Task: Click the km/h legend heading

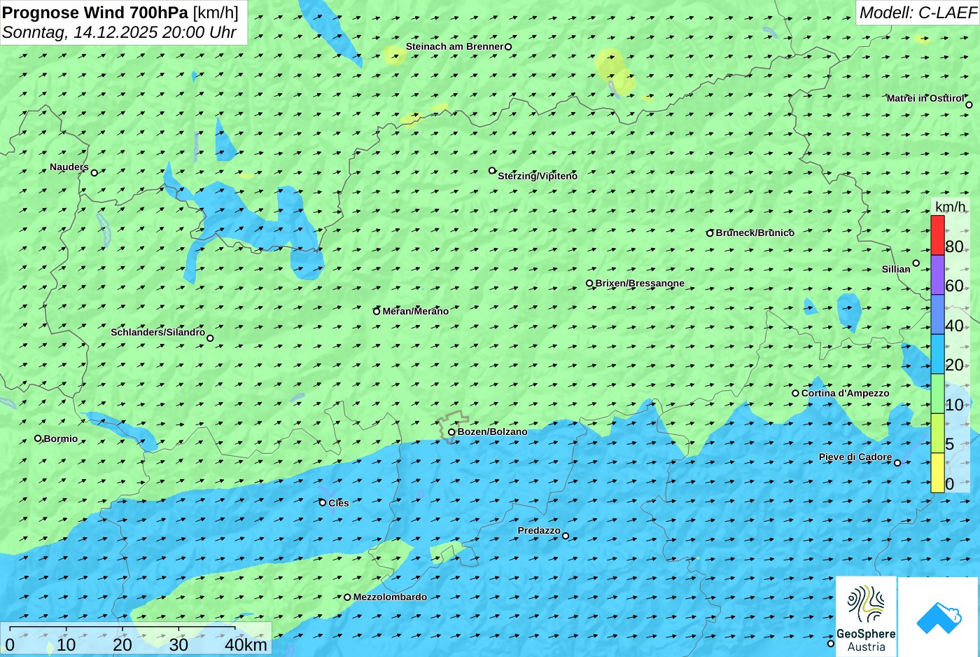Action: (x=951, y=207)
